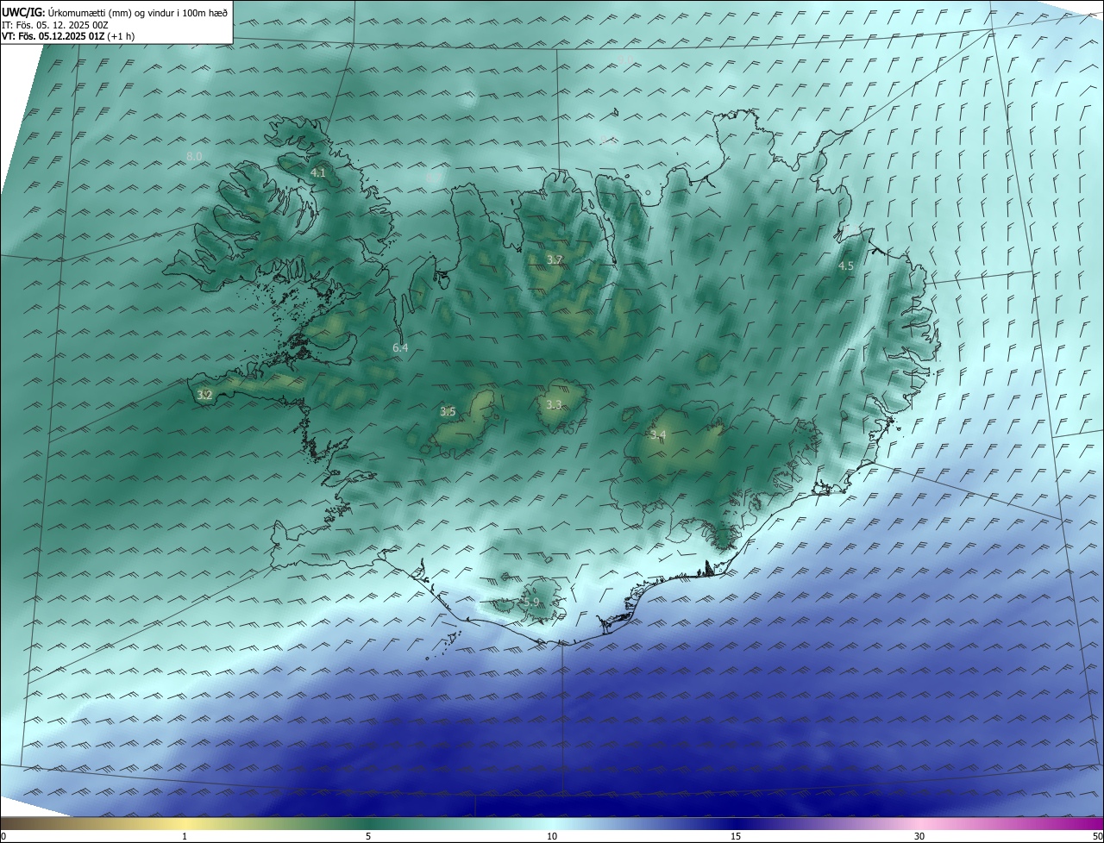Click the 3.3 value label on the glacier

coord(554,404)
